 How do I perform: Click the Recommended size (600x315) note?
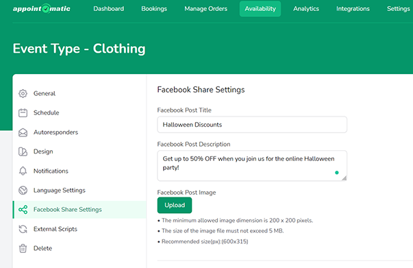(203, 242)
